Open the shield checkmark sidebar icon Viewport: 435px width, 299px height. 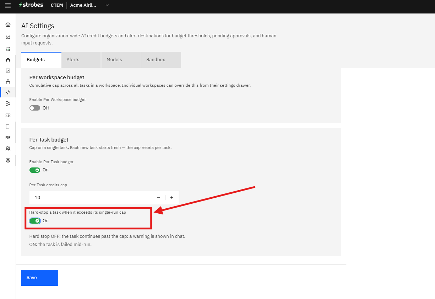(x=8, y=71)
